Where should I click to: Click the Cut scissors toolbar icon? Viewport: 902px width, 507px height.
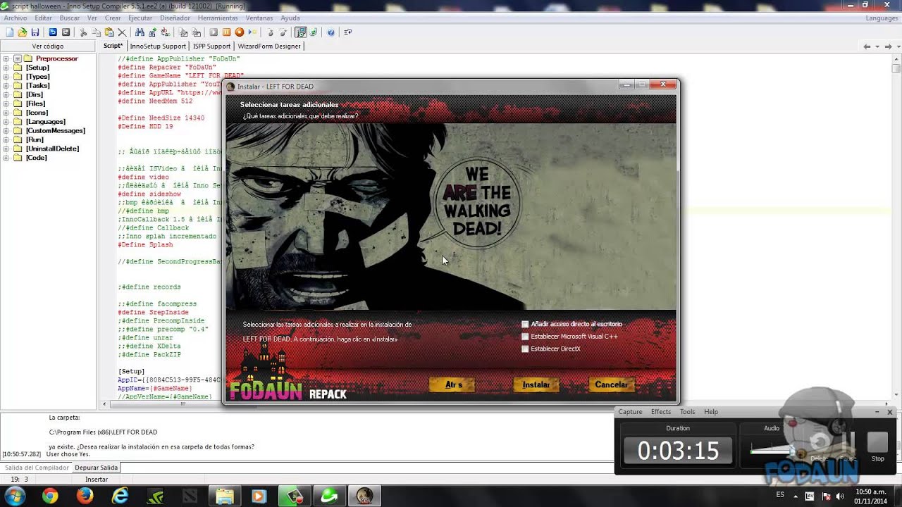click(x=83, y=32)
